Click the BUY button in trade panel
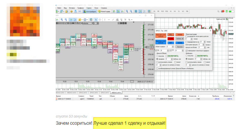This screenshot has width=241, height=129. click(x=171, y=43)
